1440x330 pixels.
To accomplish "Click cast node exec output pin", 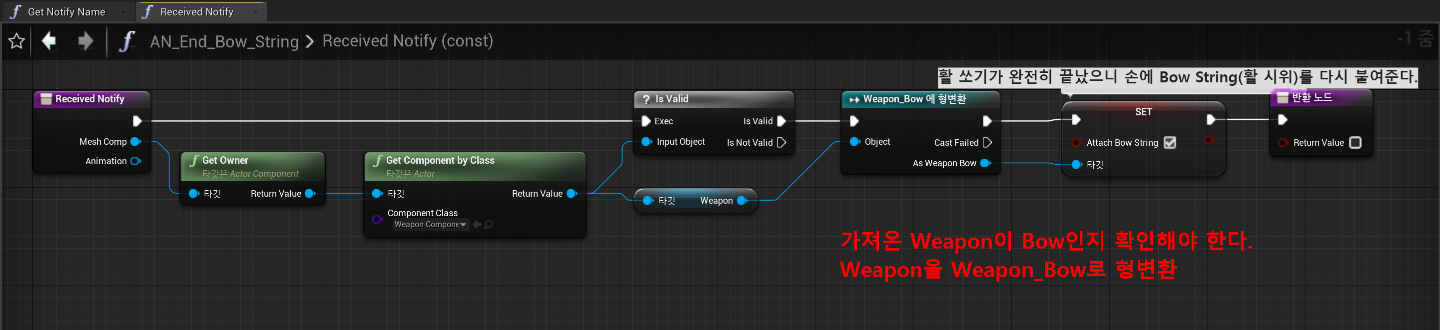I will (987, 121).
